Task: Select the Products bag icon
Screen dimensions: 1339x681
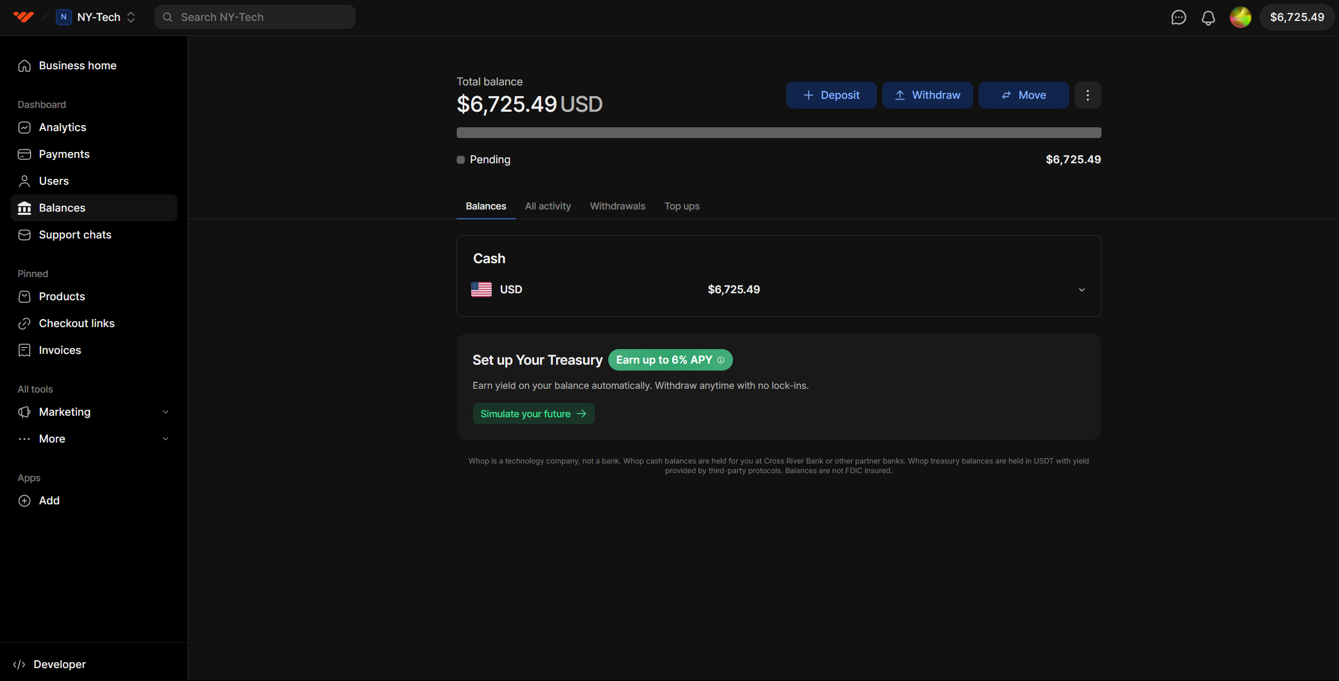Action: click(x=24, y=296)
